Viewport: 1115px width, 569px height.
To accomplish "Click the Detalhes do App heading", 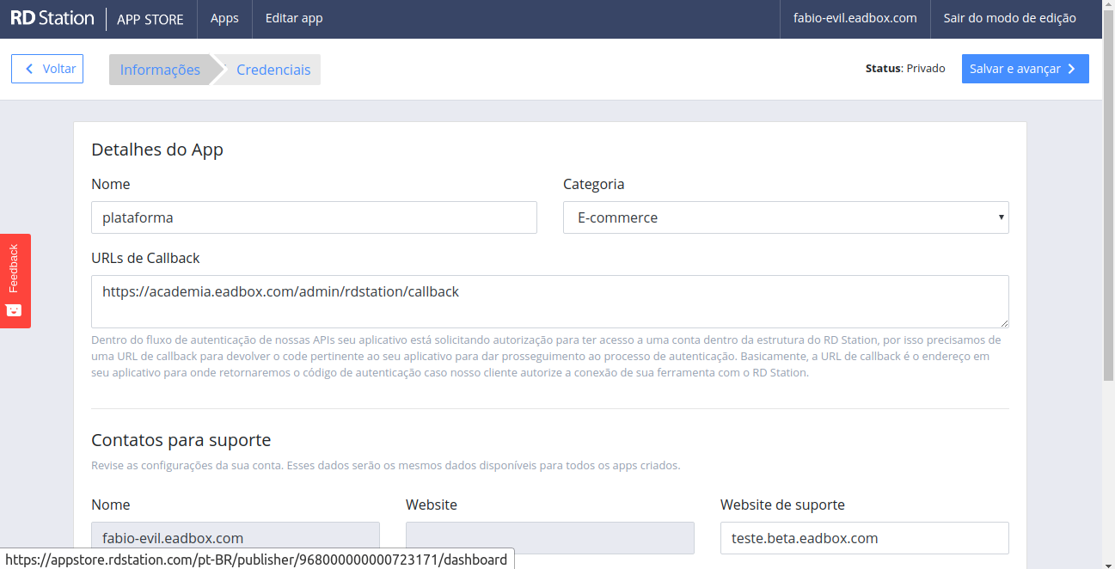I will [157, 150].
